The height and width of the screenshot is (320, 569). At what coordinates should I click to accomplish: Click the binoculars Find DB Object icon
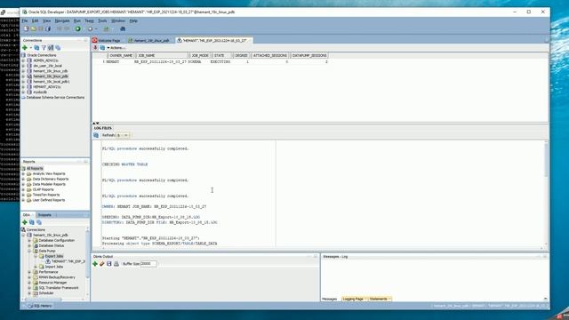pyautogui.click(x=123, y=28)
